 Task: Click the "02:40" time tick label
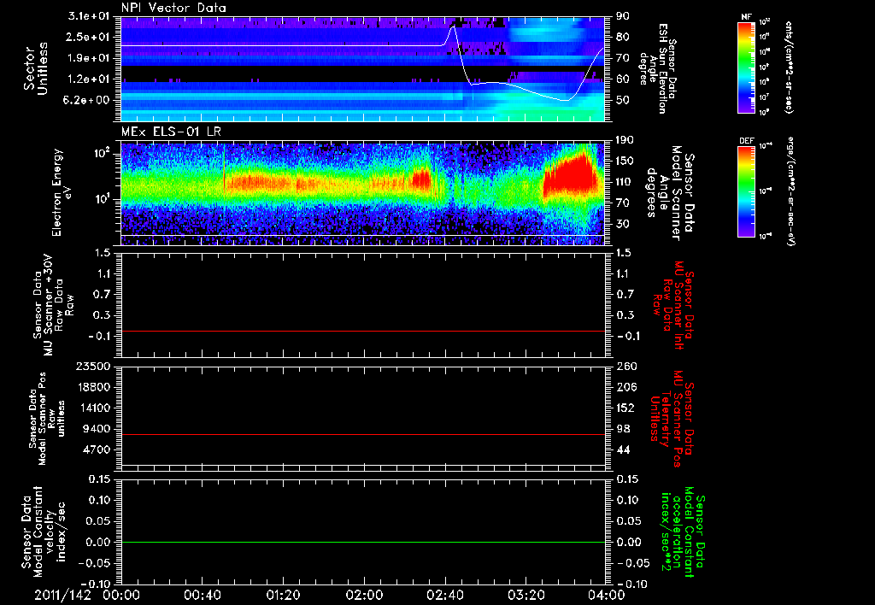tap(444, 595)
